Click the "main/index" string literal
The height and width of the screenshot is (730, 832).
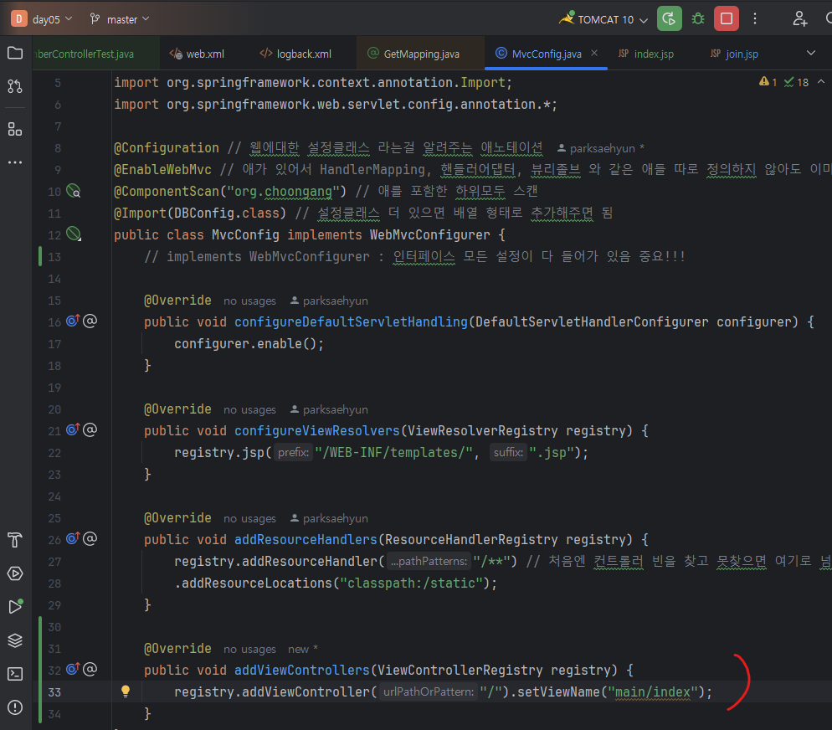click(x=652, y=691)
